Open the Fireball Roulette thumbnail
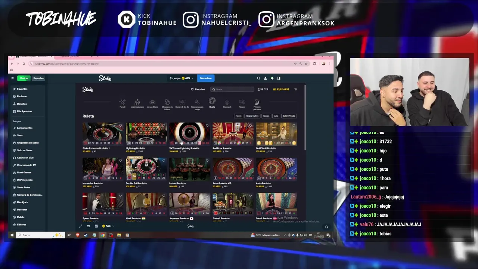This screenshot has width=478, height=269. pos(233,204)
